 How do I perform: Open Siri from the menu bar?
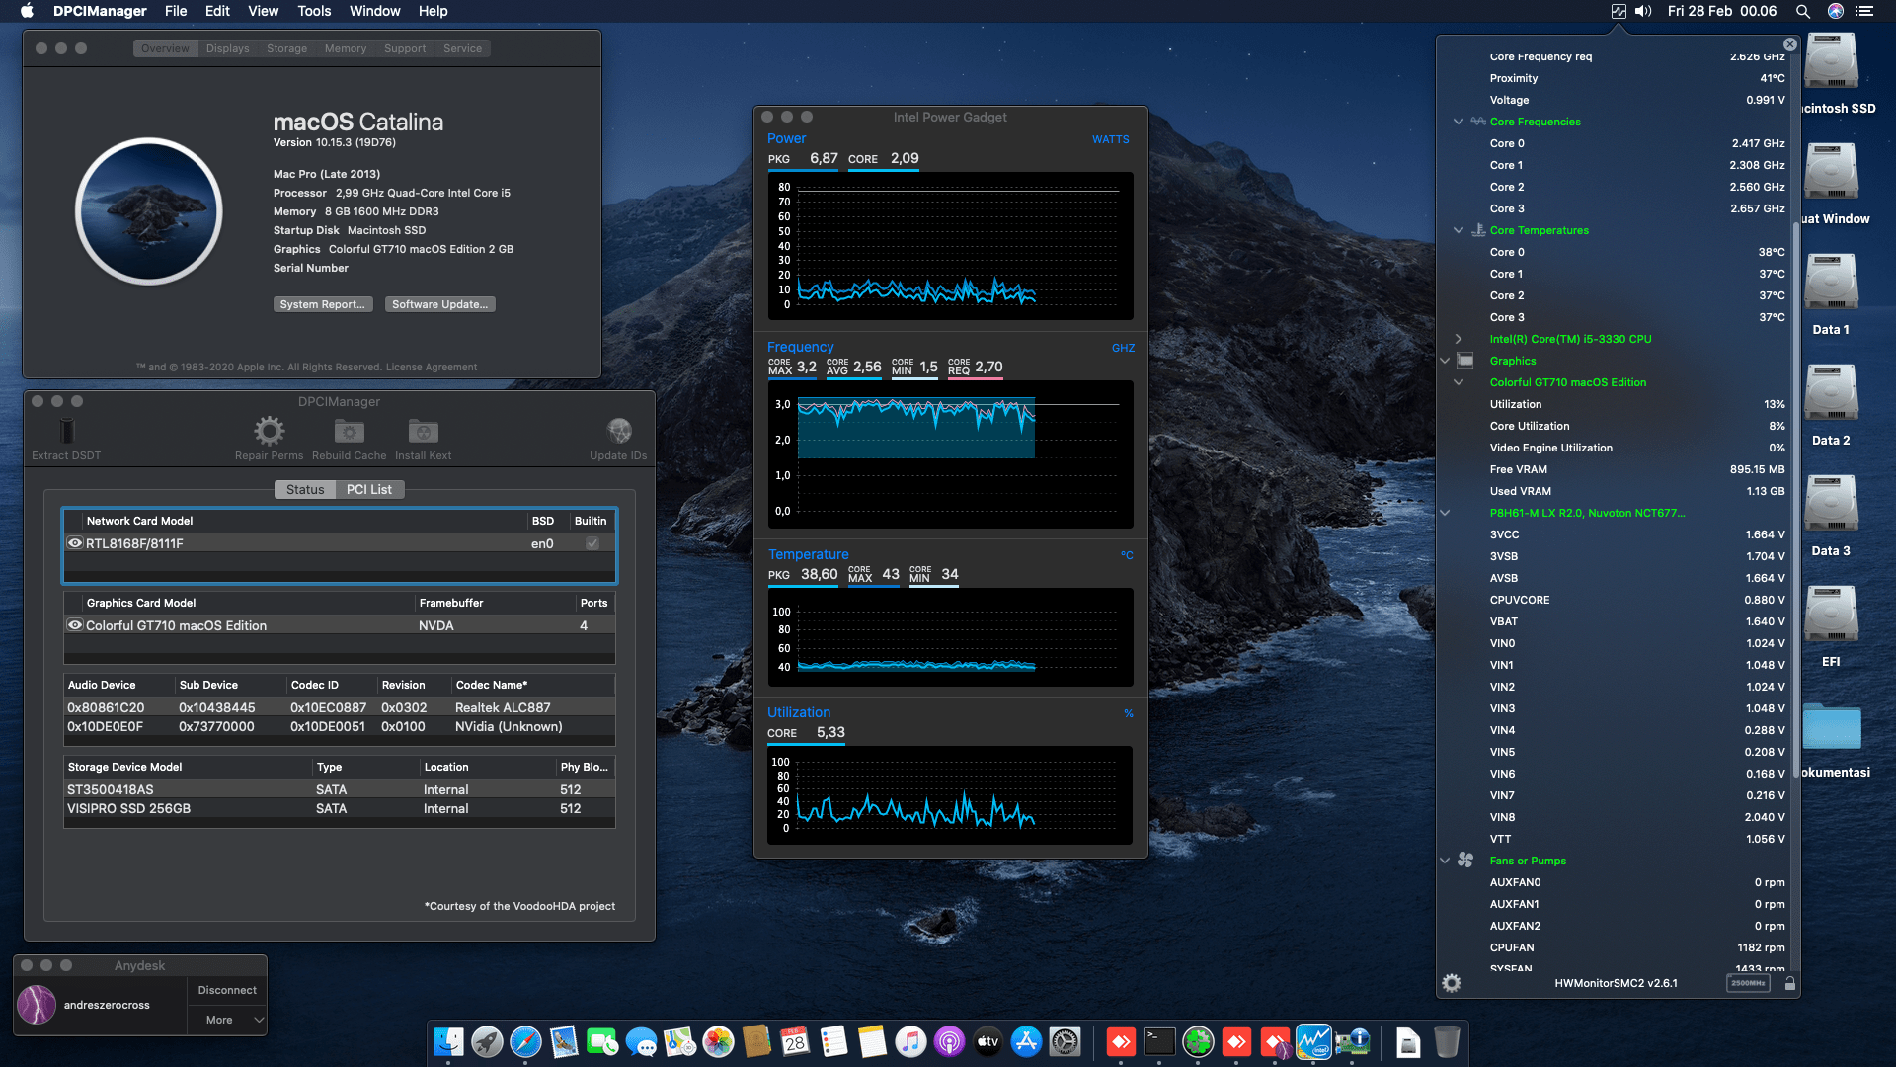click(x=1836, y=11)
